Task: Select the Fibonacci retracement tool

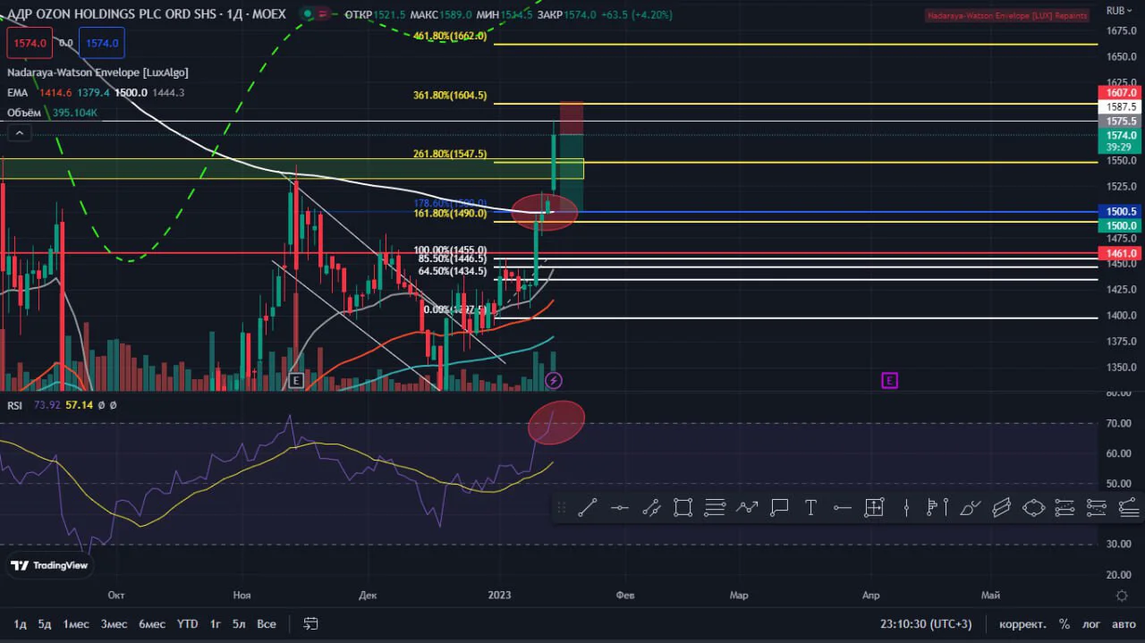Action: (x=715, y=508)
